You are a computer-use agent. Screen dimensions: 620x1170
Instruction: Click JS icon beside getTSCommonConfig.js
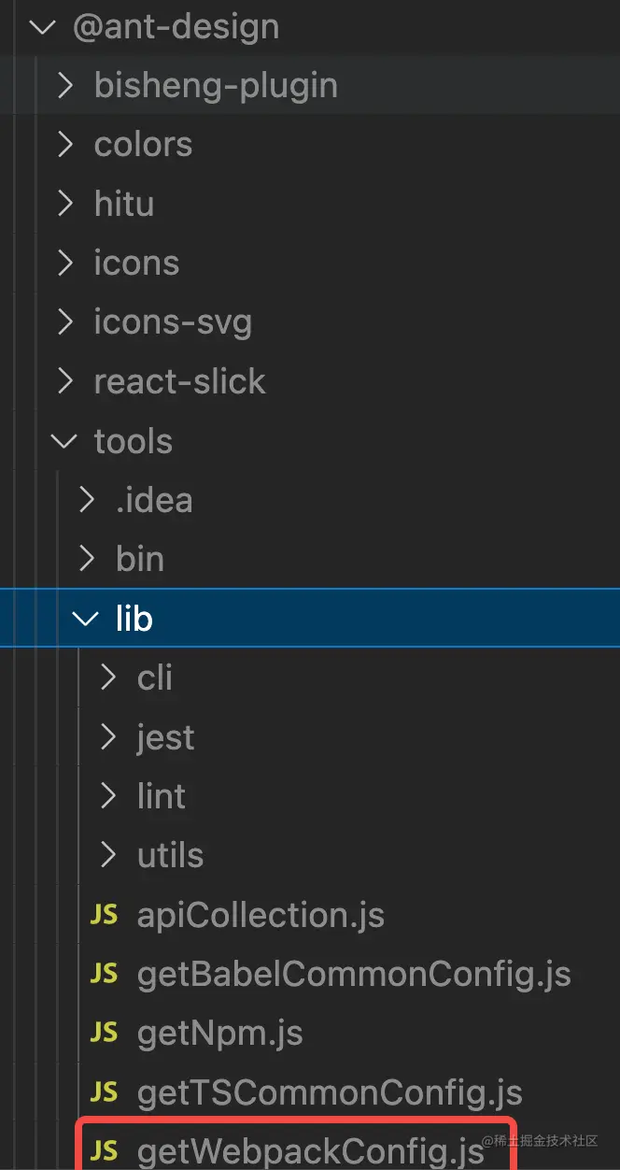(104, 1092)
